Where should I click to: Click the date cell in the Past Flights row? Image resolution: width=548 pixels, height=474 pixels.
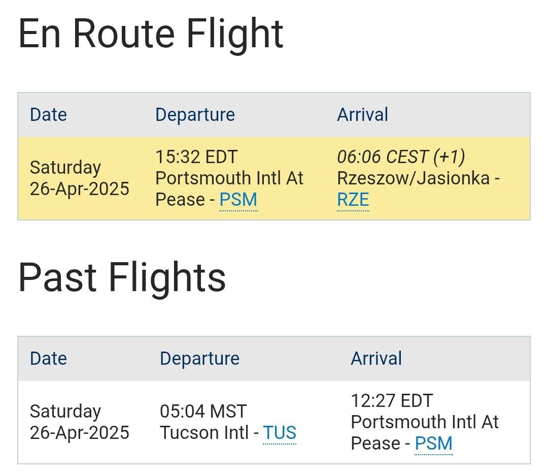pos(79,422)
